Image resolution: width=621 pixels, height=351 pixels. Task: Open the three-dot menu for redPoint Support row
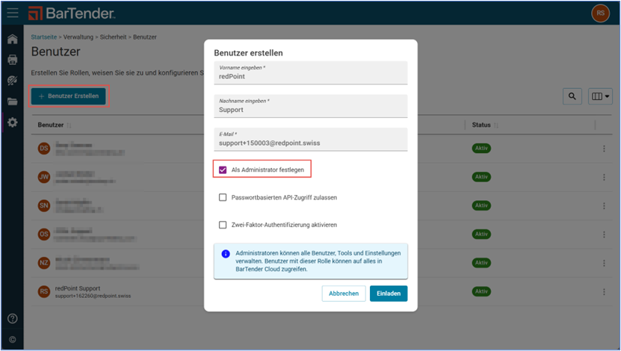603,292
